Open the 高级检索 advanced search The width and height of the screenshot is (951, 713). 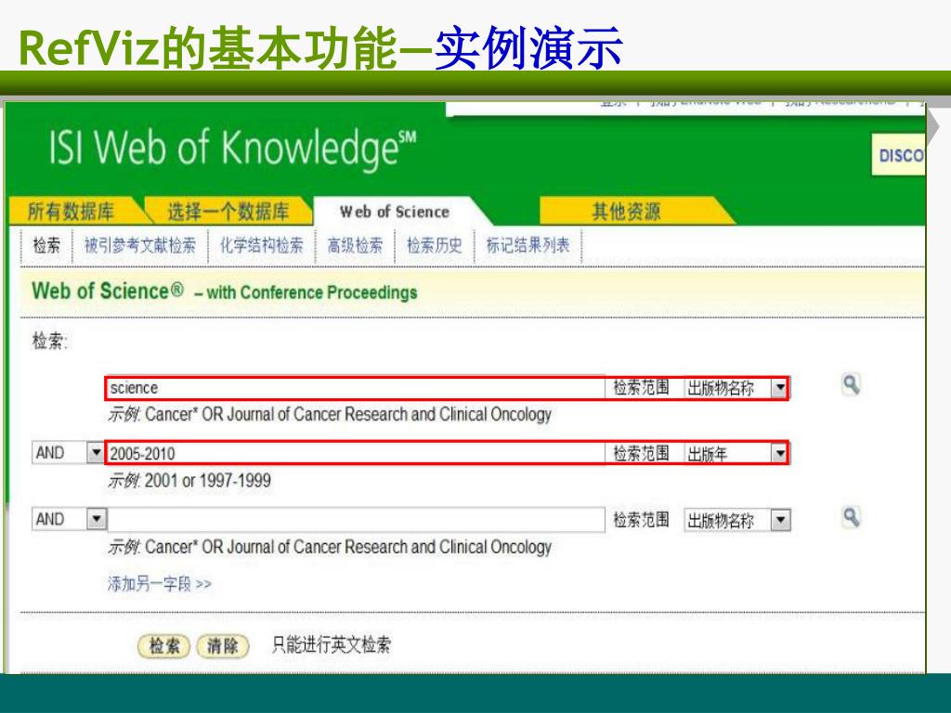pyautogui.click(x=356, y=245)
